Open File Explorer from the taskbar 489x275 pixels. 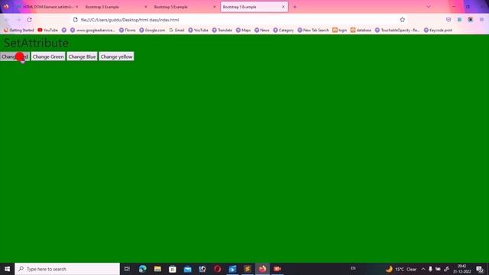point(157,269)
